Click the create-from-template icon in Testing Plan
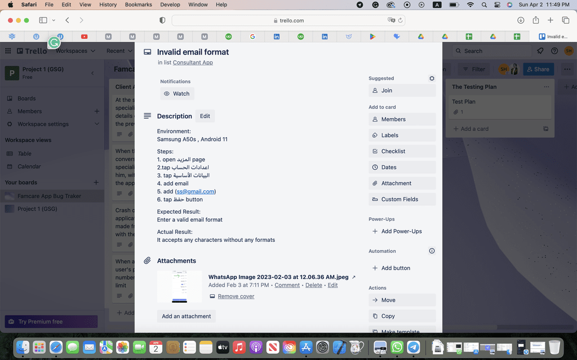The image size is (577, 360). pos(545,129)
